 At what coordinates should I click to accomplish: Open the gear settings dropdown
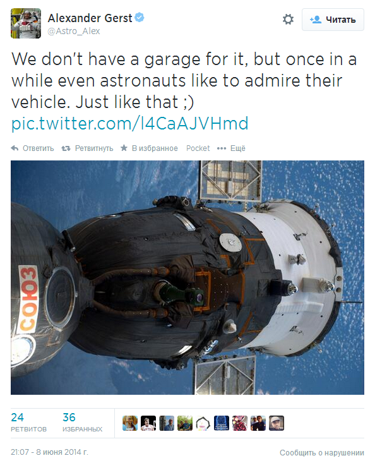288,20
